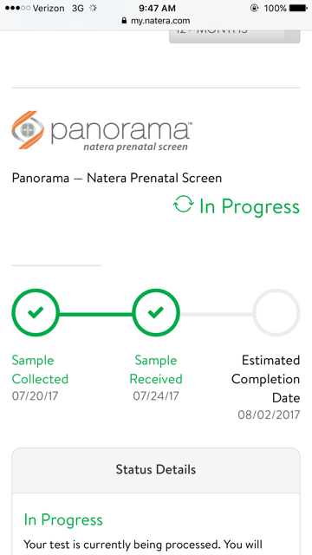Image resolution: width=312 pixels, height=555 pixels.
Task: Open the months dropdown at top
Action: pos(235,36)
